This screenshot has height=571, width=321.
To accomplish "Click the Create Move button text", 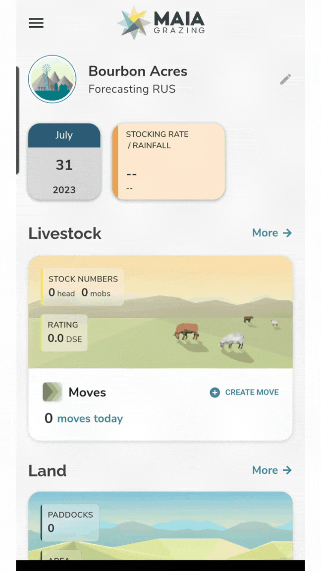I will [252, 393].
